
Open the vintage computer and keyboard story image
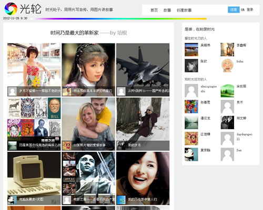point(34,173)
